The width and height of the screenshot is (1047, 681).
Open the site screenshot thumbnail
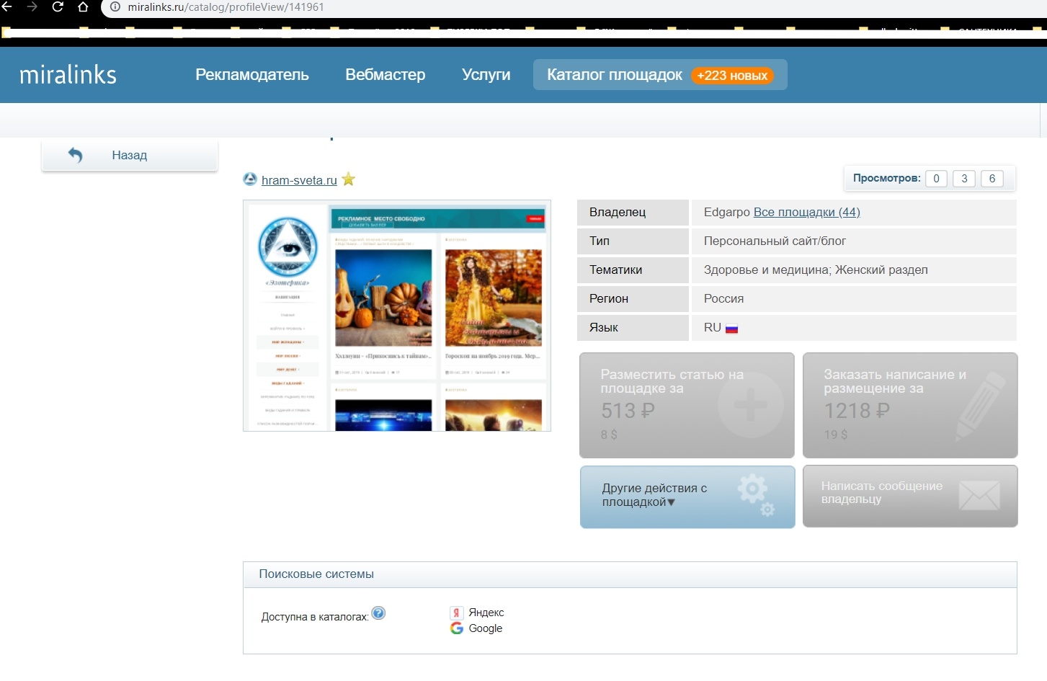tap(397, 316)
